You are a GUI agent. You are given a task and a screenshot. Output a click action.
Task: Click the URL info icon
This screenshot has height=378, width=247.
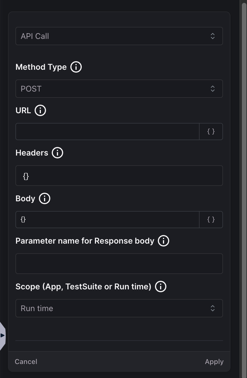pos(40,110)
